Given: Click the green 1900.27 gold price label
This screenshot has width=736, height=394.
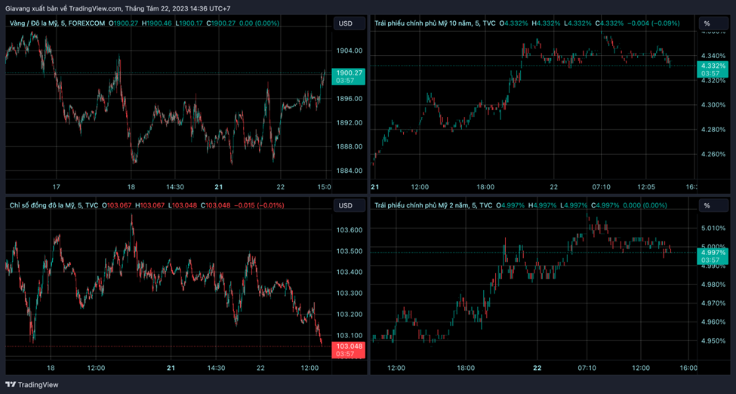Looking at the screenshot, I should pos(348,73).
